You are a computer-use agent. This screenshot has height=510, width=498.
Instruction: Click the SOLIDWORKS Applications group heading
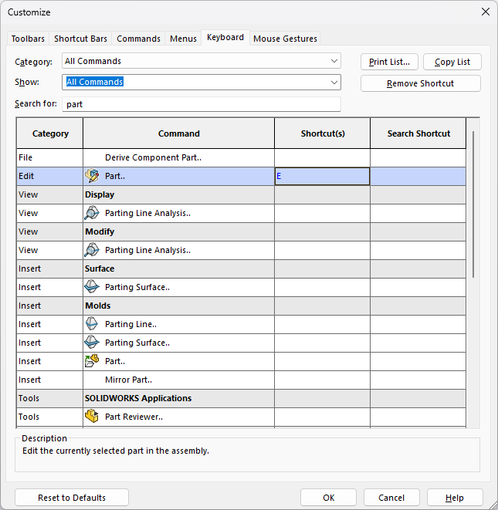pyautogui.click(x=138, y=398)
